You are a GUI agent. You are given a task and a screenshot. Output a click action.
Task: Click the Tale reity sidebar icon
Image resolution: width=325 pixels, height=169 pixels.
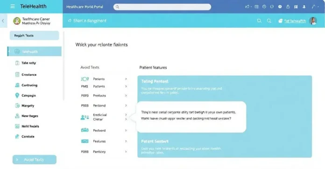point(17,63)
